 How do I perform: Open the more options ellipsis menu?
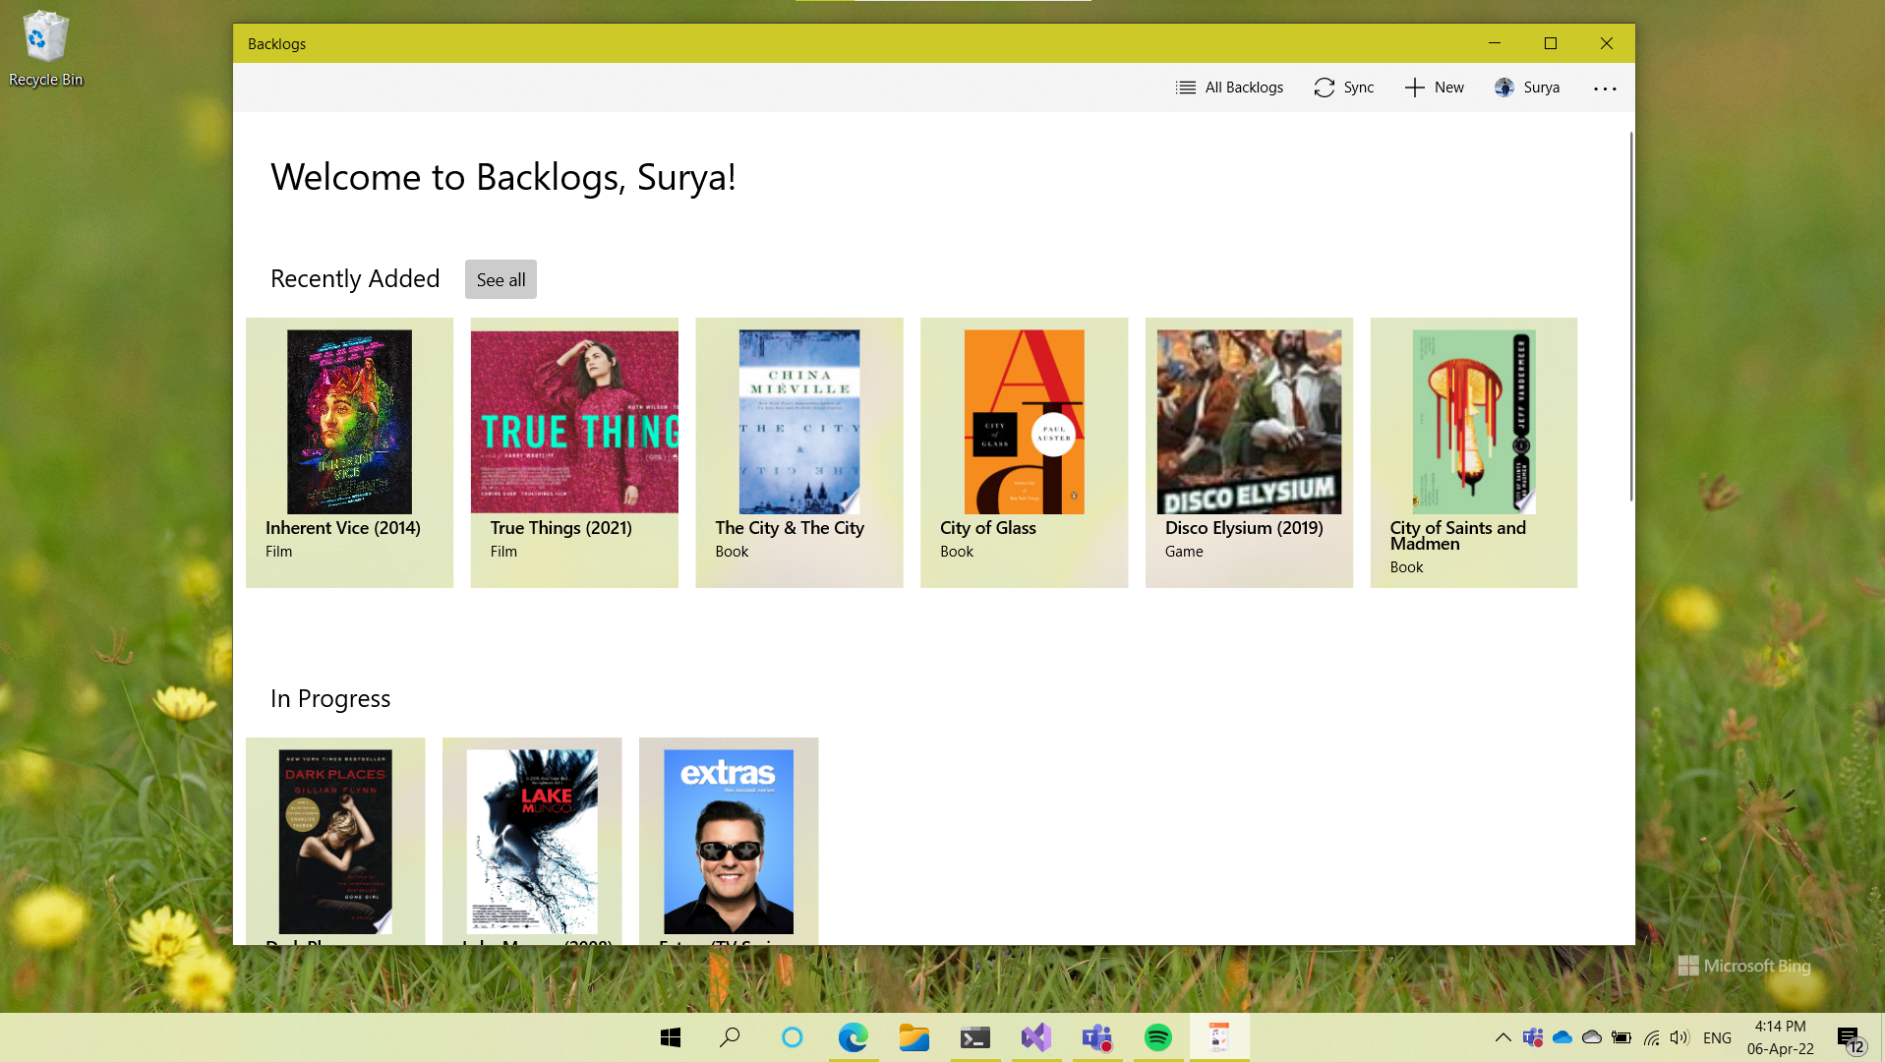1605,88
